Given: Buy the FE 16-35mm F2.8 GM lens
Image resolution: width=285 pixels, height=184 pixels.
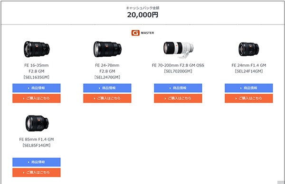Looking at the screenshot, I should click(x=37, y=98).
